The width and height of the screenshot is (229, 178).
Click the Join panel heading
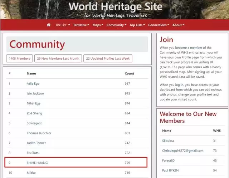[x=166, y=40]
